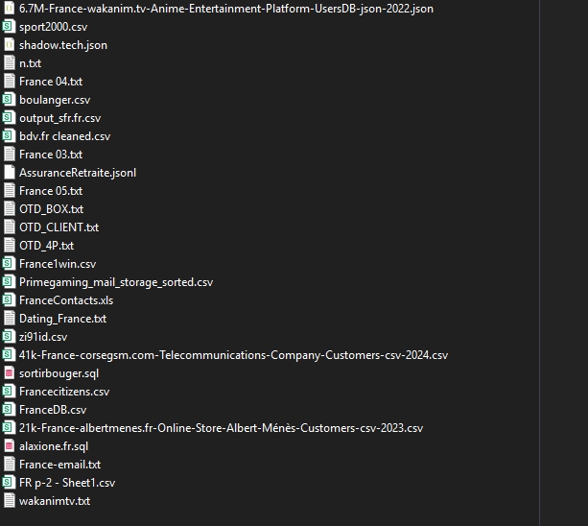This screenshot has width=588, height=526.
Task: Click the n.txt text file icon
Action: click(x=10, y=63)
